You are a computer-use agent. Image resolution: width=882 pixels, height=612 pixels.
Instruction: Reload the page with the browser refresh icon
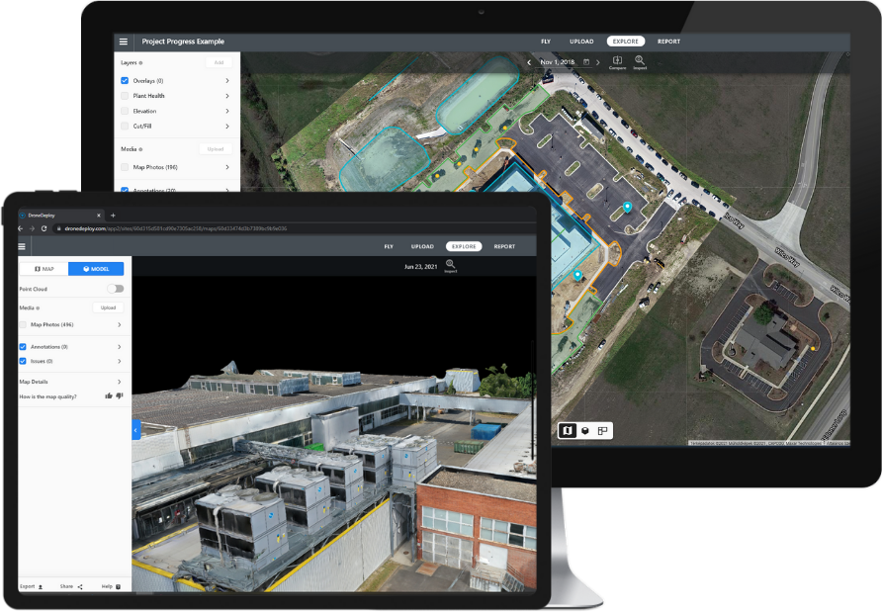coord(44,228)
